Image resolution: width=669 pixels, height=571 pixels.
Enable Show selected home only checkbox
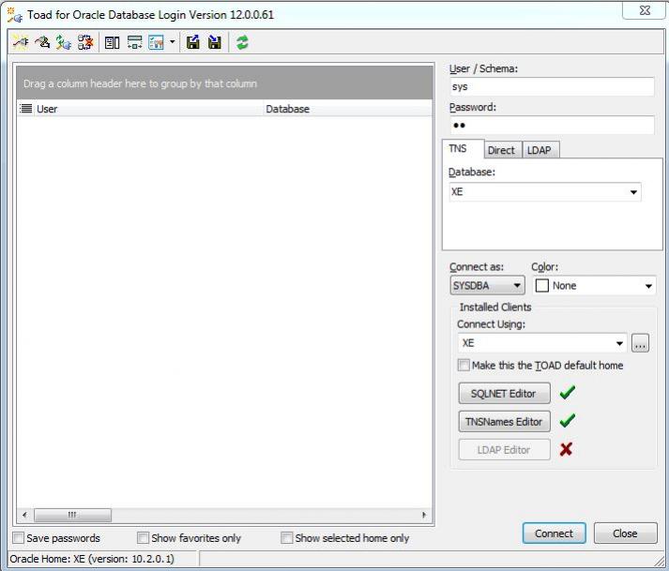click(x=287, y=537)
